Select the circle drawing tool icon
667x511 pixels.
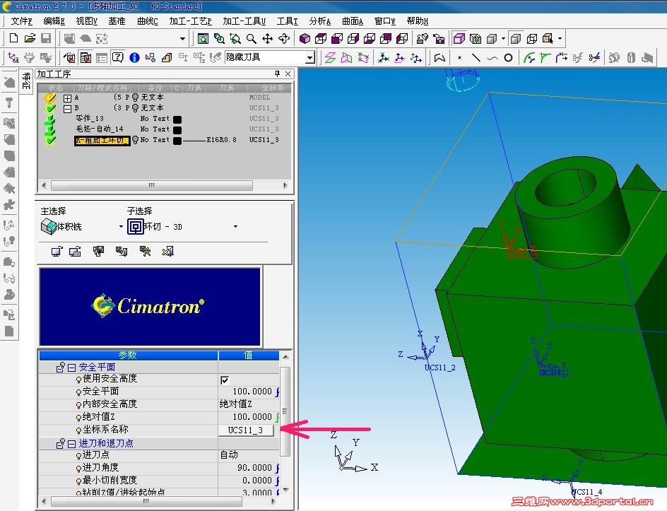pyautogui.click(x=508, y=57)
